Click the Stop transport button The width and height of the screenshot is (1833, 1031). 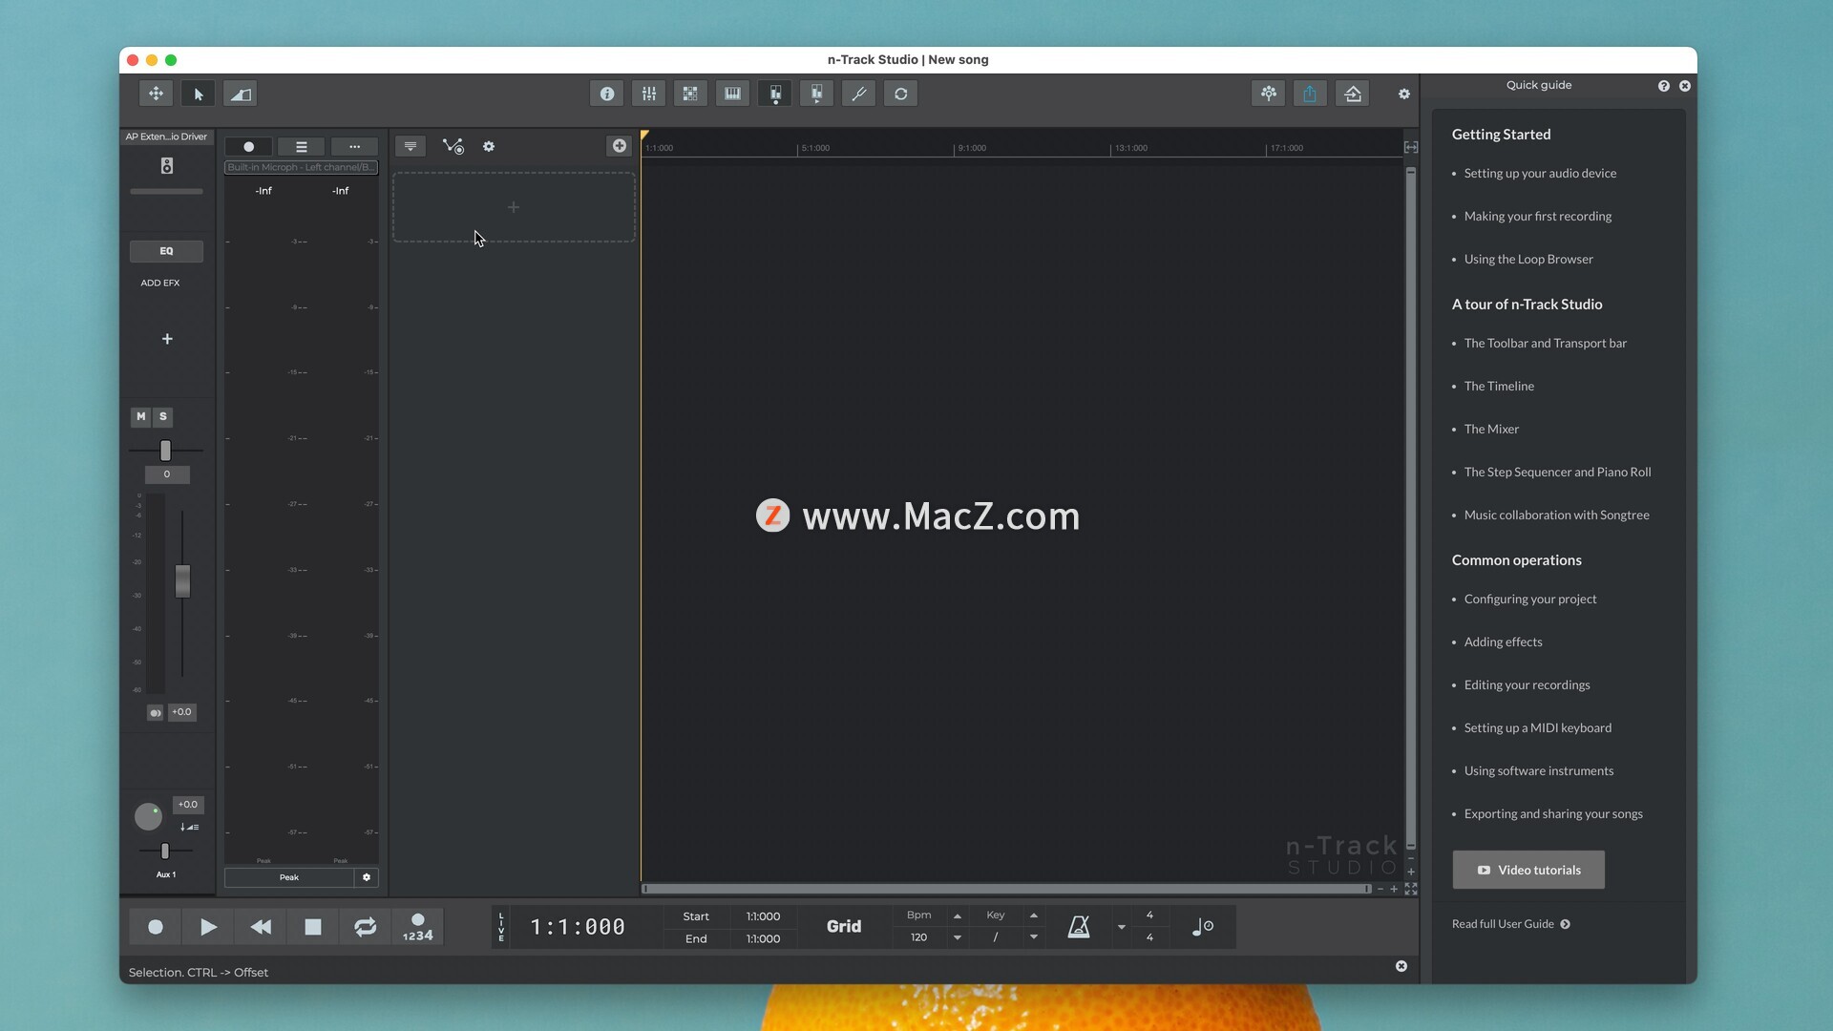click(313, 927)
